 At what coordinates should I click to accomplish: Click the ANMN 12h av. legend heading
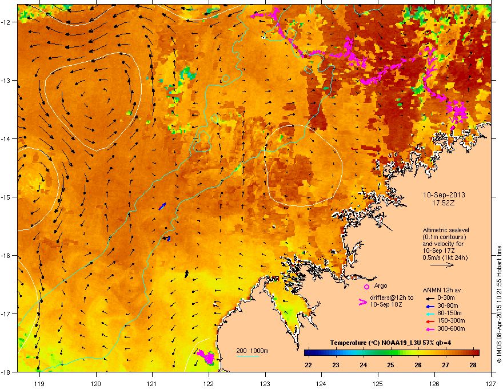pos(442,290)
